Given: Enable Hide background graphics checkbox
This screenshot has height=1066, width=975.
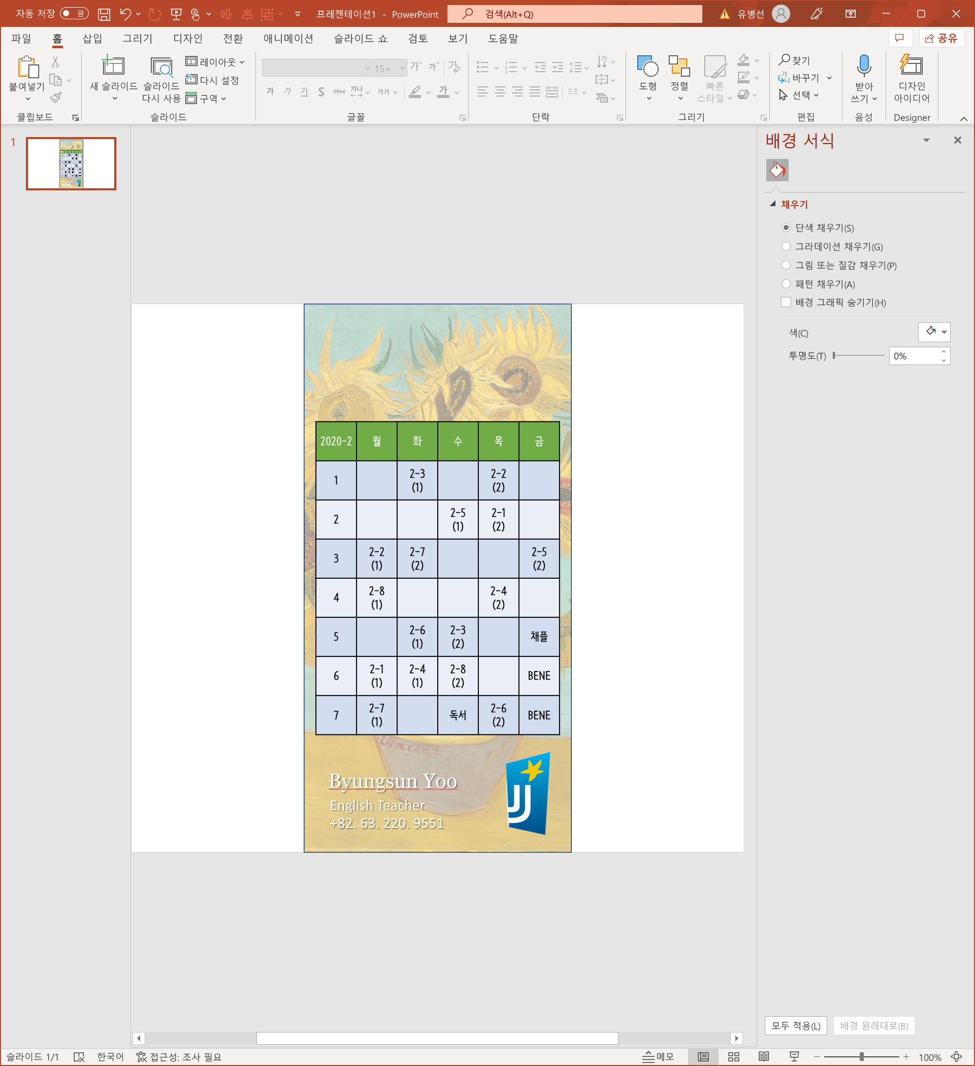Looking at the screenshot, I should (x=786, y=303).
